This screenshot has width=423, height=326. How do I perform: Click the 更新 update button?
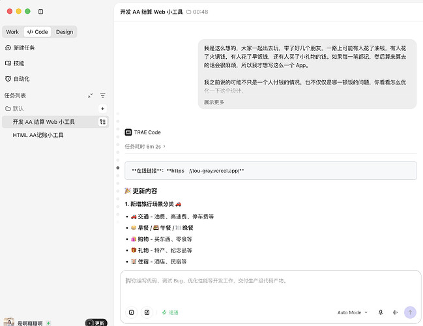pos(96,323)
